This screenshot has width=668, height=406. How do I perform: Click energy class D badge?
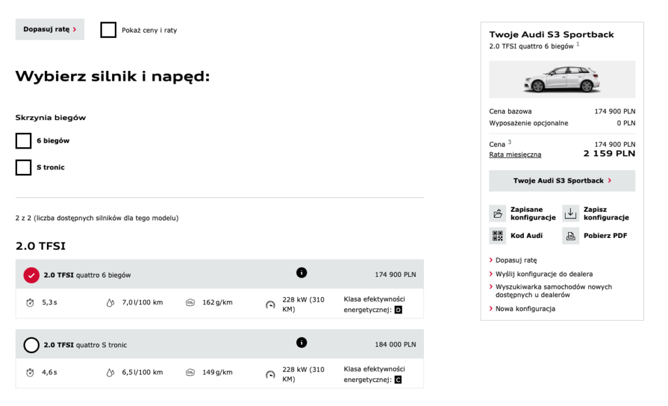pyautogui.click(x=399, y=310)
